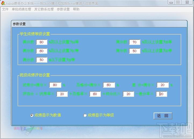
Task: Click the 优秀率 weight field
Action: (62, 94)
